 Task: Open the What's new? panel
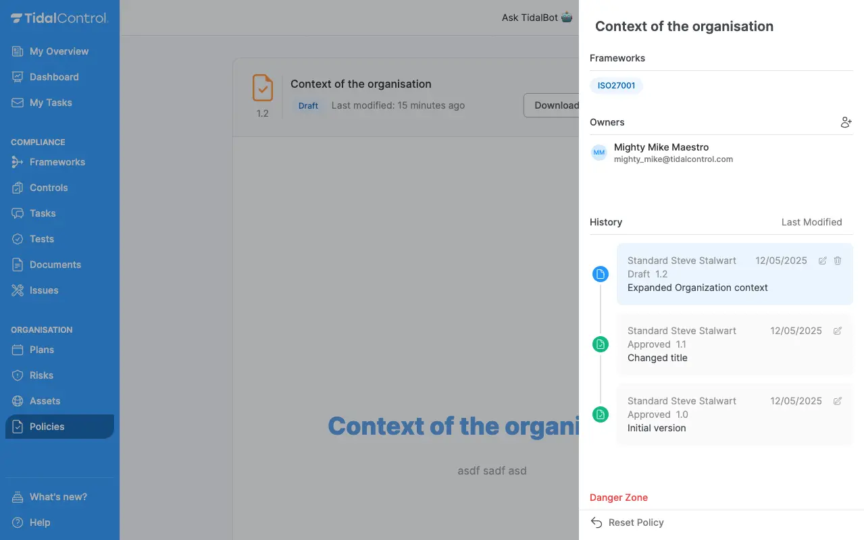[58, 497]
